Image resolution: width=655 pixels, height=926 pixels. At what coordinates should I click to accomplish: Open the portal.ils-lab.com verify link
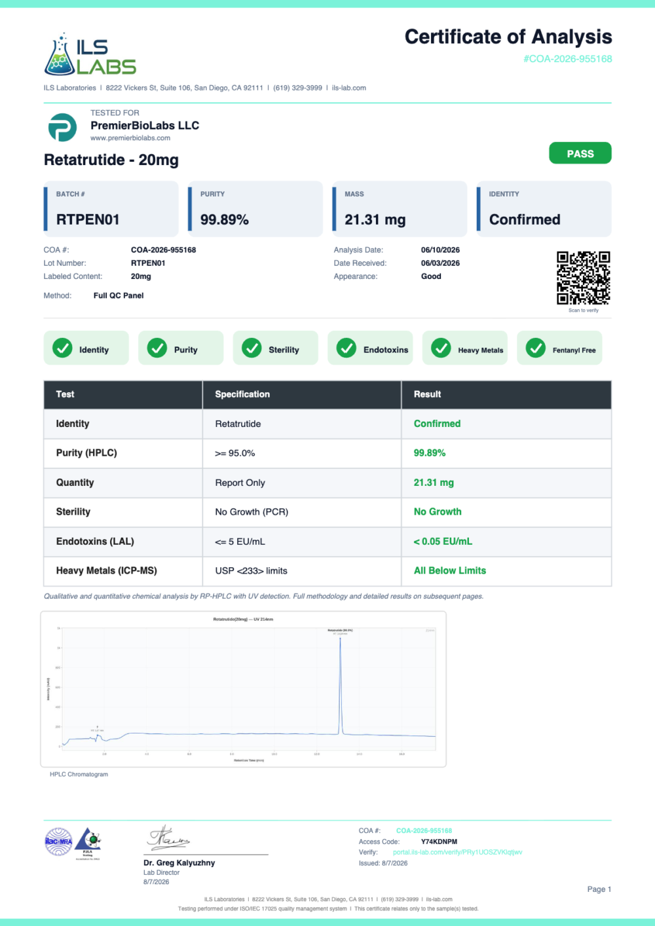(x=457, y=852)
